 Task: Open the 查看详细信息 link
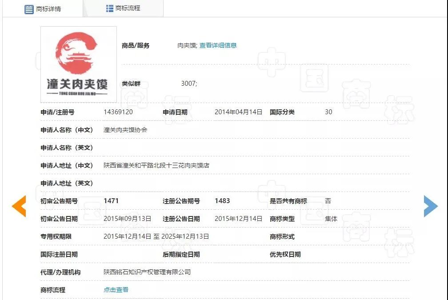pyautogui.click(x=218, y=45)
